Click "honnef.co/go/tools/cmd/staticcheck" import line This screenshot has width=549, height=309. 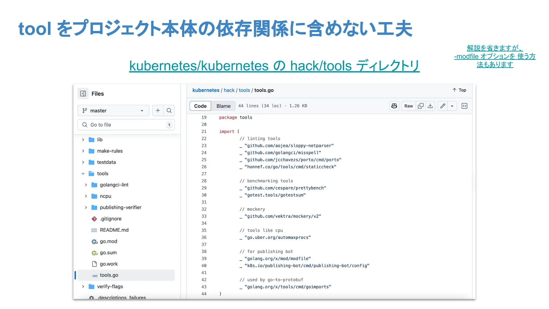[x=288, y=167]
